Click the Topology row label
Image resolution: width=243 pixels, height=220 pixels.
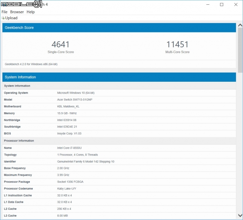[x=10, y=155]
